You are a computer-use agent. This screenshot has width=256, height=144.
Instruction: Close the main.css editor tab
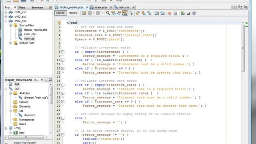tap(134, 7)
